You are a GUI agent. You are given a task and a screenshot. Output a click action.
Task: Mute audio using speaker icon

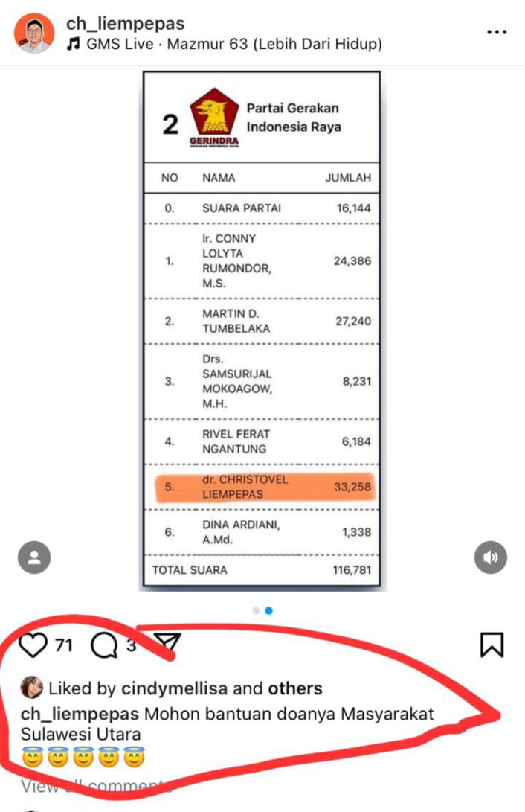pyautogui.click(x=490, y=557)
